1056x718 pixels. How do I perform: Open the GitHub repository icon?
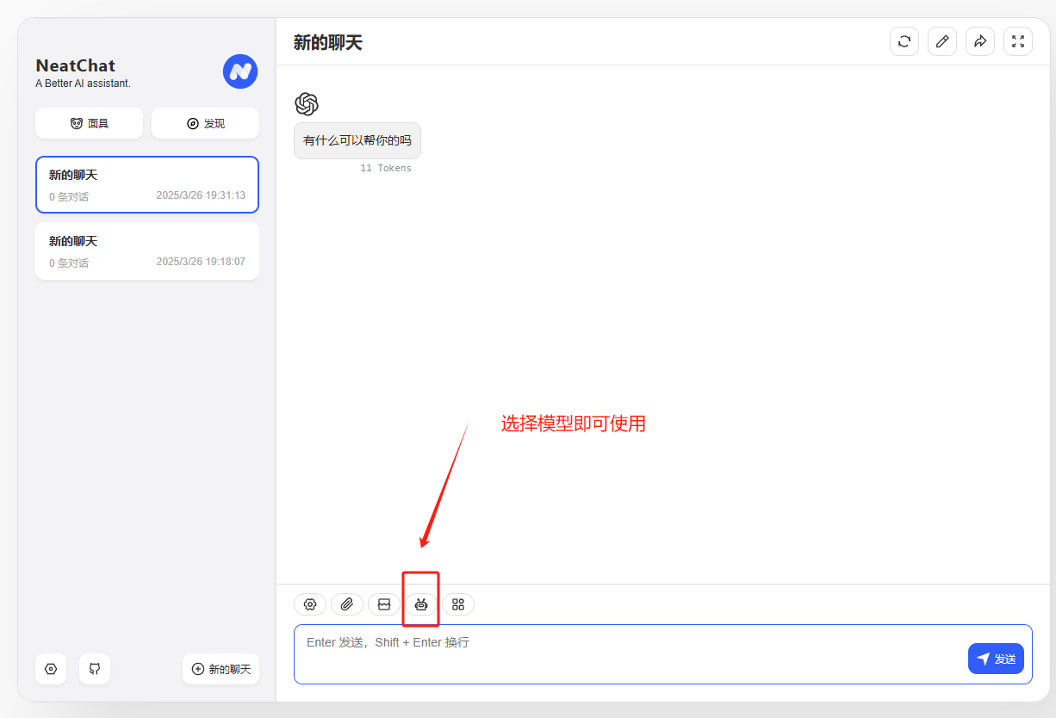95,669
